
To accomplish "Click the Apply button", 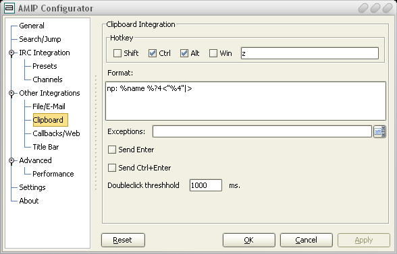I will click(364, 240).
